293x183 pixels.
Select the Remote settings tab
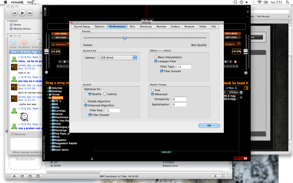[161, 26]
